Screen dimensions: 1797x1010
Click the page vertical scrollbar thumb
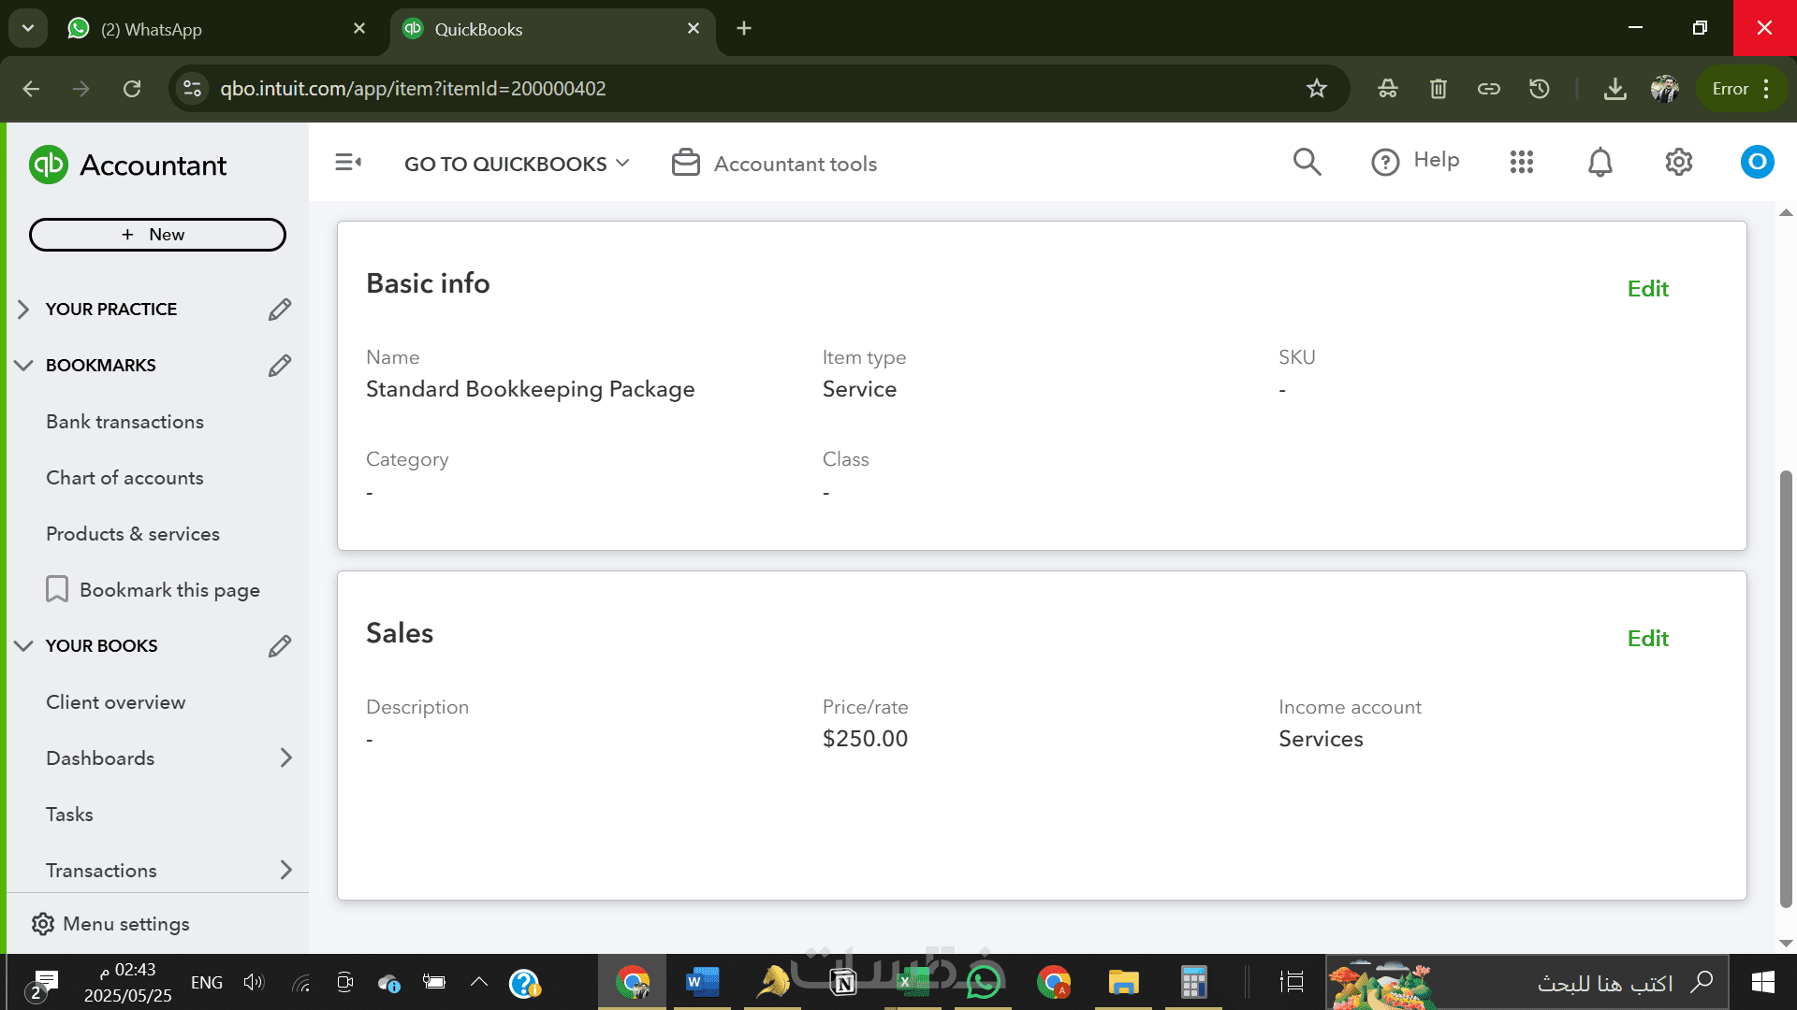[x=1785, y=687]
